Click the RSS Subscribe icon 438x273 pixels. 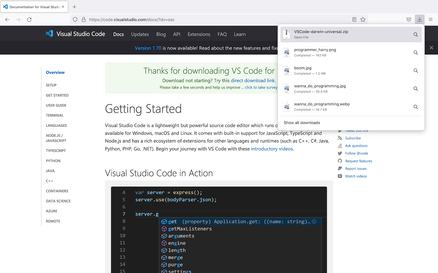[x=340, y=138]
